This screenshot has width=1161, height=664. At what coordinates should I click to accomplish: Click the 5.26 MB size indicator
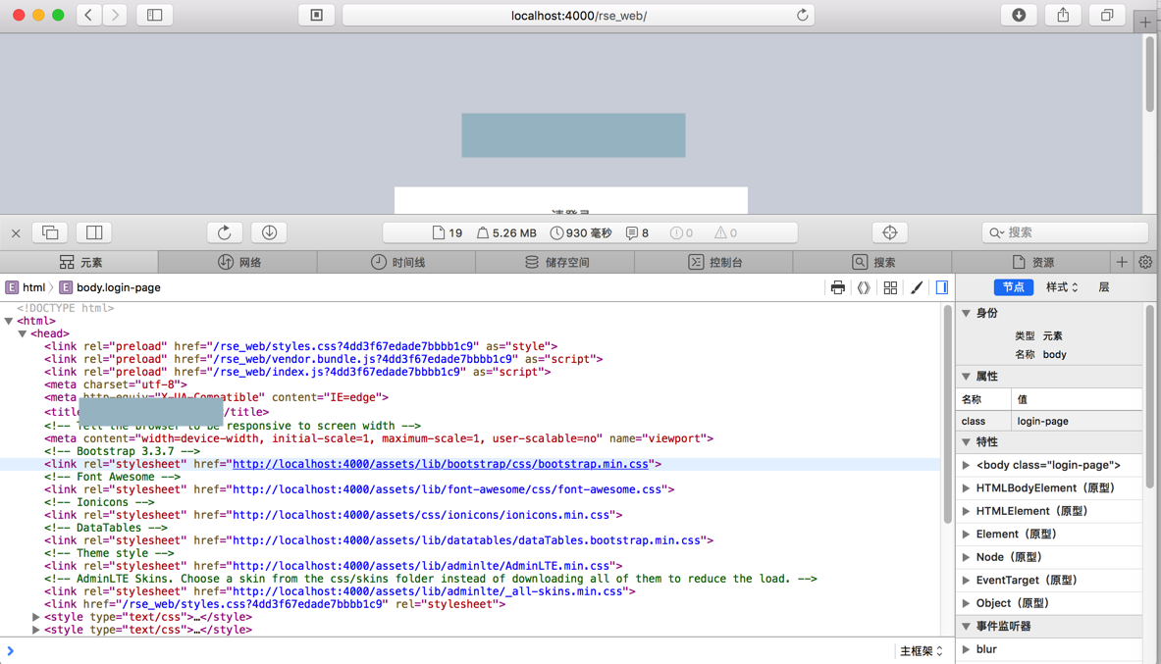point(506,233)
